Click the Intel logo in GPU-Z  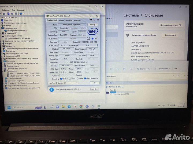93,31
